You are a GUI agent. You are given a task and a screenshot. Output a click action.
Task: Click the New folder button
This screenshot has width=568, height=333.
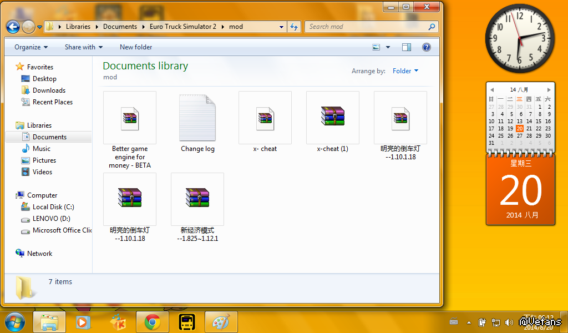point(136,47)
